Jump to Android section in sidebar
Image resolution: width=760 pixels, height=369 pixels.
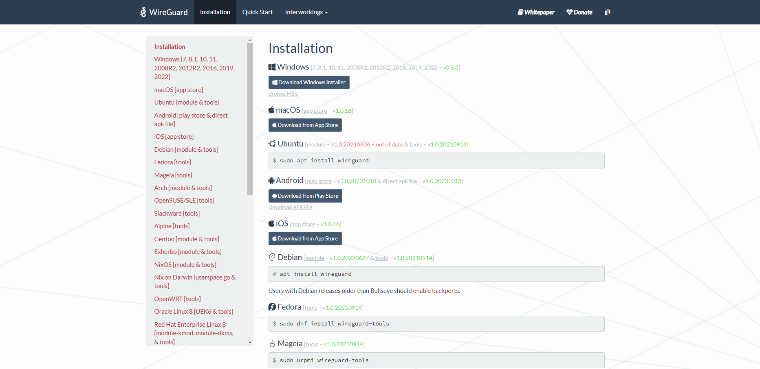191,120
